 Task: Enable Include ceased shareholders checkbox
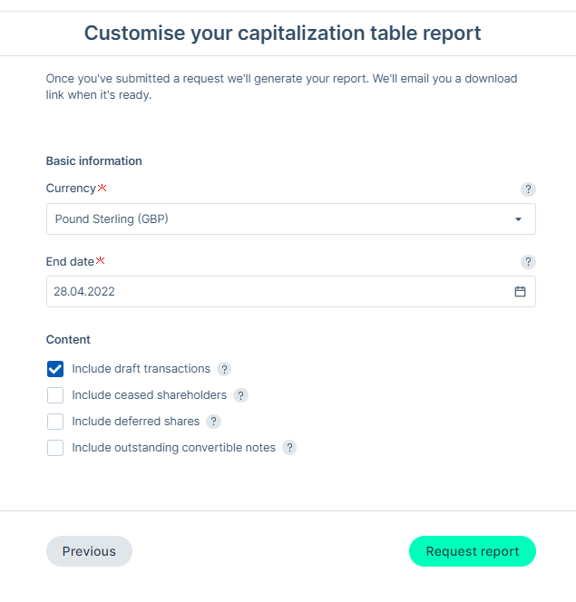[55, 395]
